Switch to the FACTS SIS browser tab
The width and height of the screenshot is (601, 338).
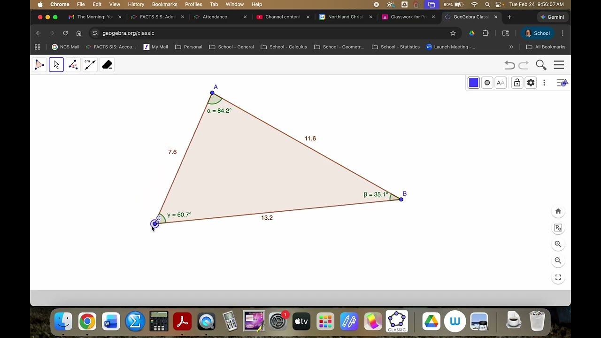158,17
